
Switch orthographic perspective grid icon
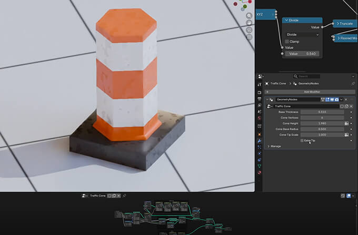tap(249, 37)
